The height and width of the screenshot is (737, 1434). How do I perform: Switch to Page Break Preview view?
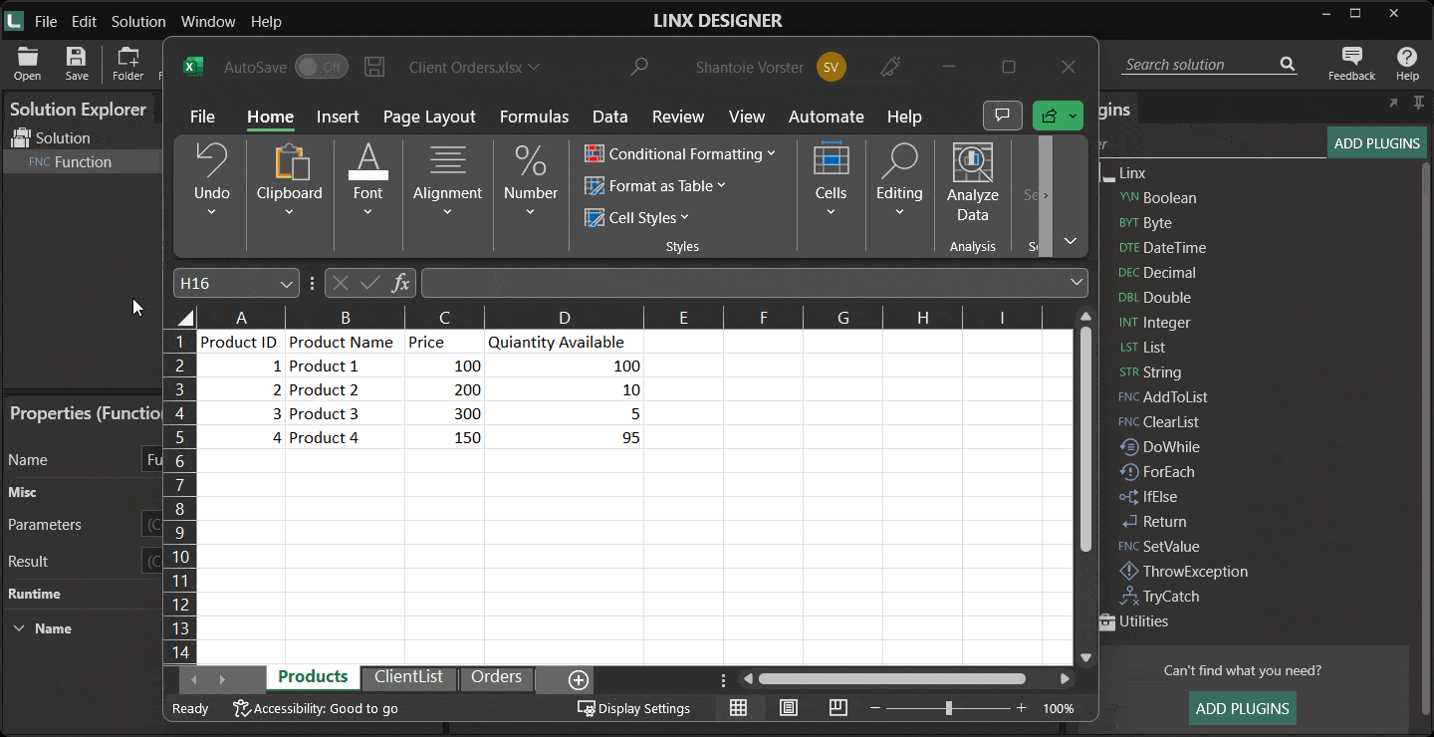click(837, 707)
